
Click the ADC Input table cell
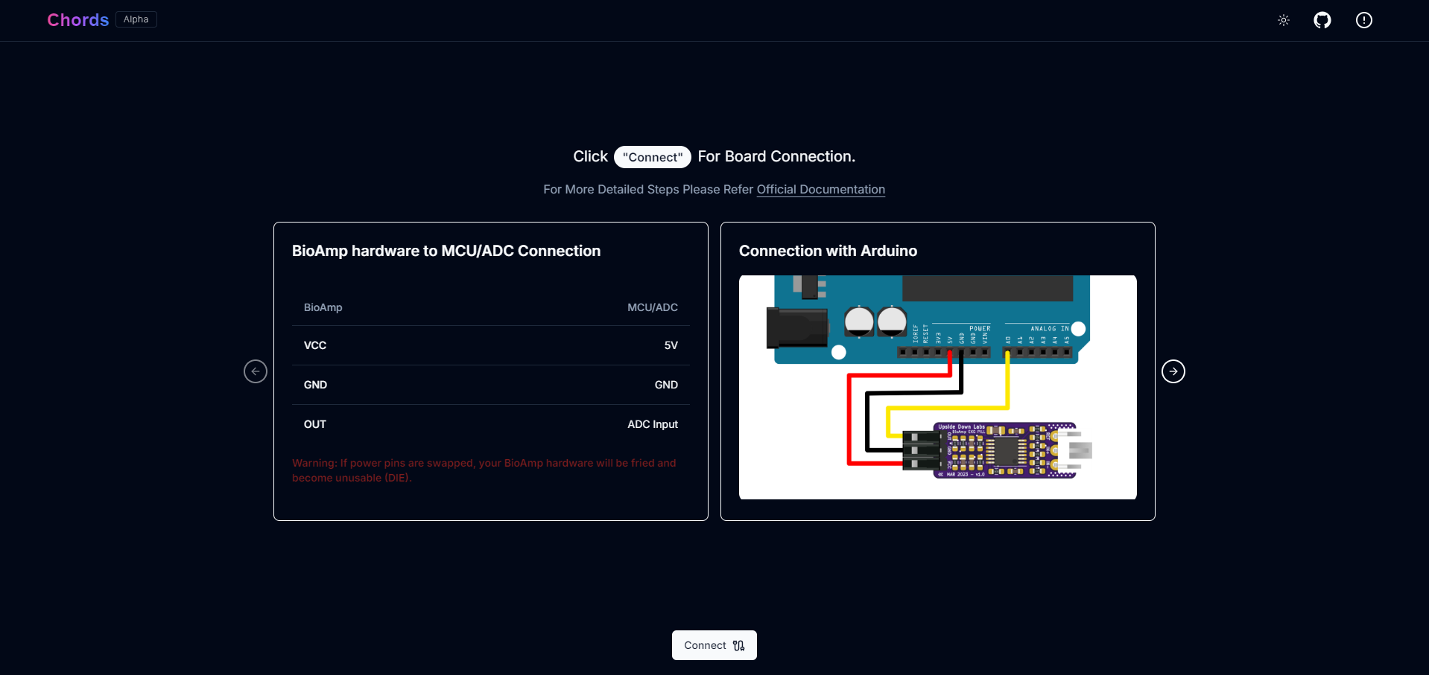tap(652, 424)
